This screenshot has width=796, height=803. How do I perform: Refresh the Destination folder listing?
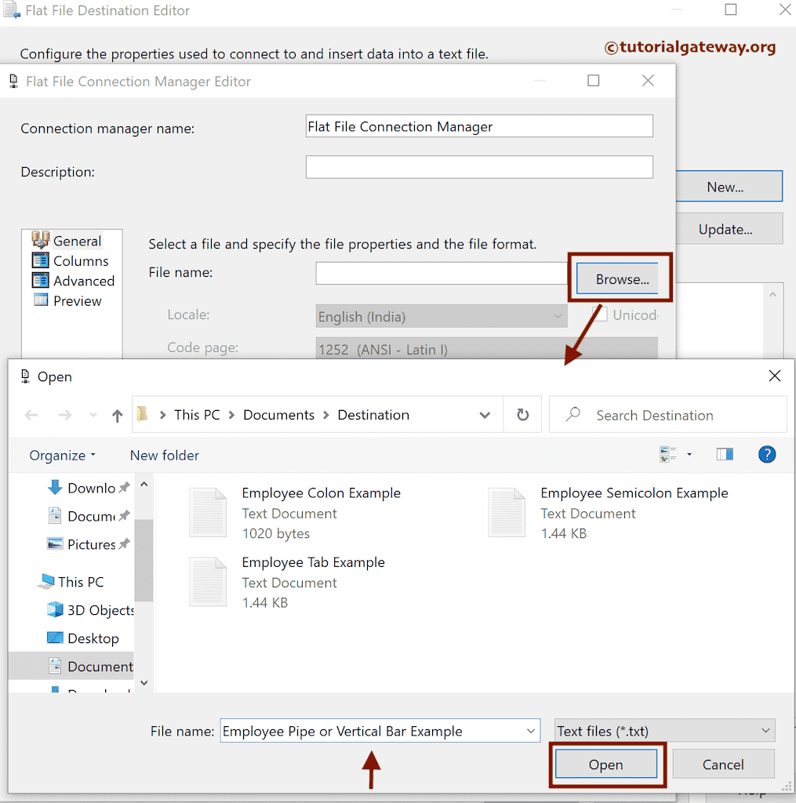pyautogui.click(x=522, y=415)
